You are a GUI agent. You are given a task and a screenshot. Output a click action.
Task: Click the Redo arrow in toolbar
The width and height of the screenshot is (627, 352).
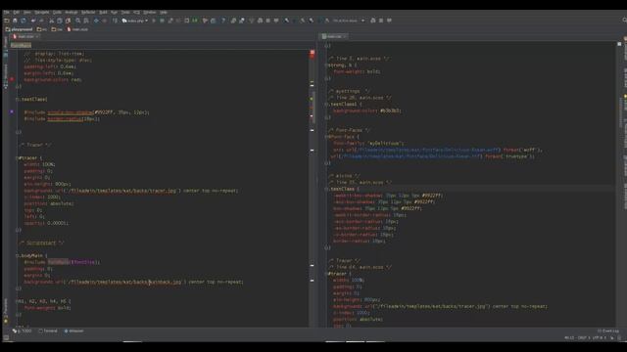coord(41,21)
